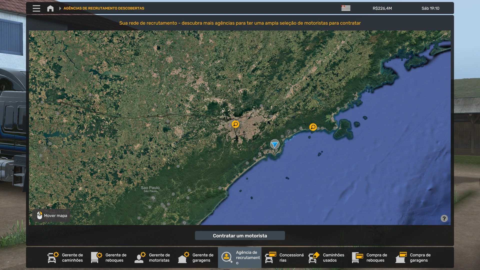Click undiscovered agency question mark near coast
Viewport: 480px width, 270px height.
click(288, 132)
